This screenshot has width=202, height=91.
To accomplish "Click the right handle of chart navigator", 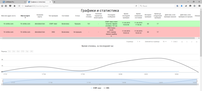I will point(197,81).
